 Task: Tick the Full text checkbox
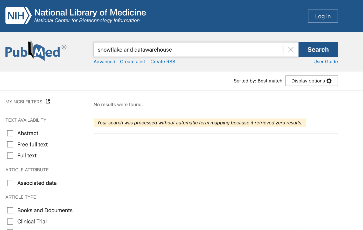10,156
